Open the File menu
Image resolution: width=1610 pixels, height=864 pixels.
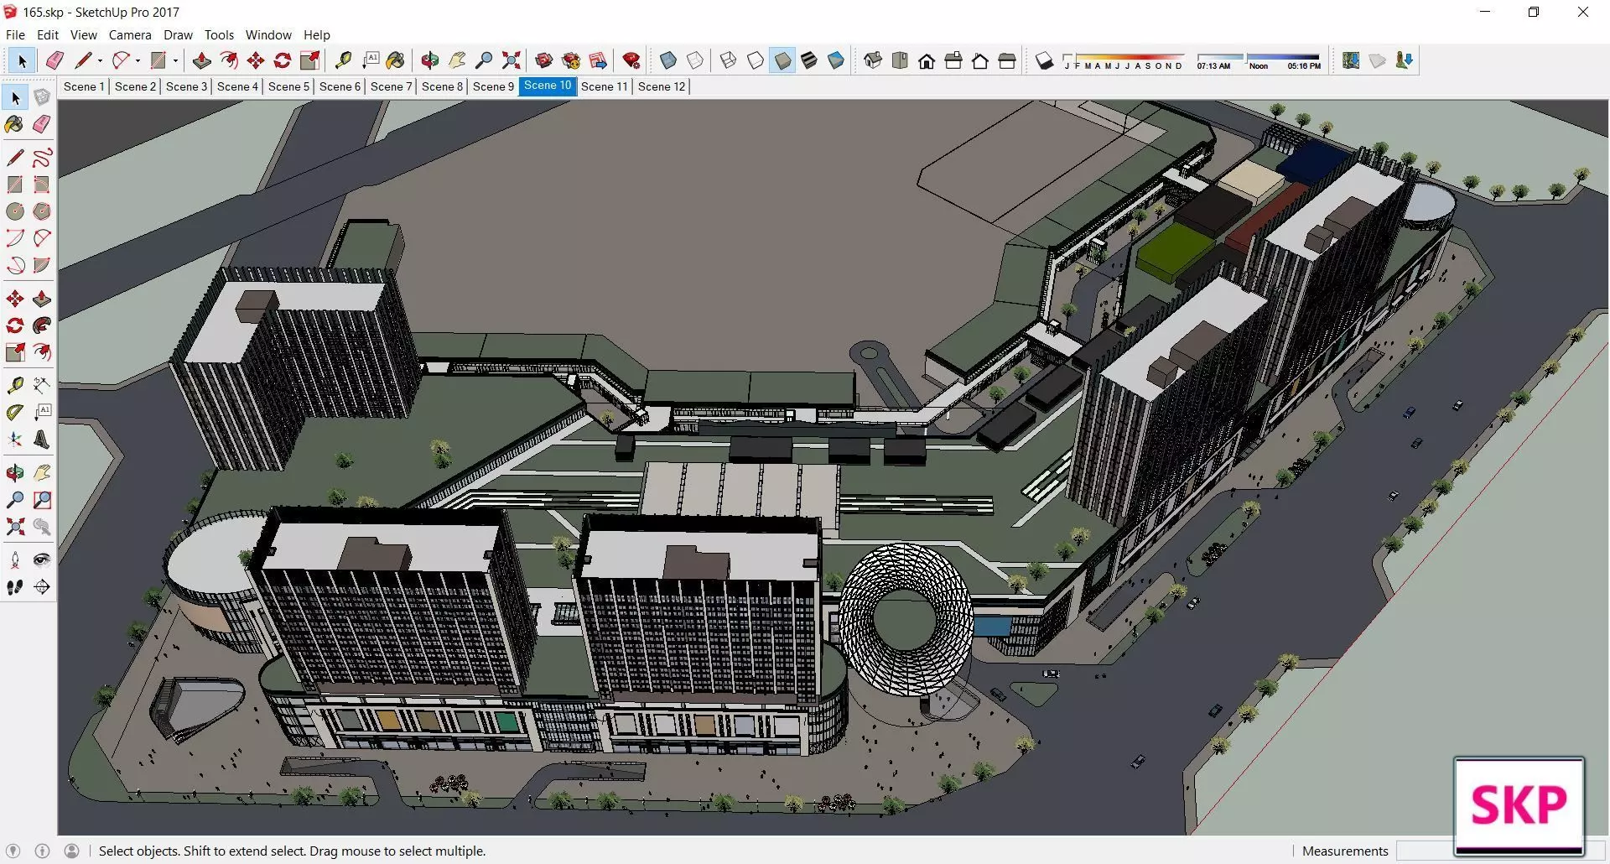pyautogui.click(x=15, y=35)
